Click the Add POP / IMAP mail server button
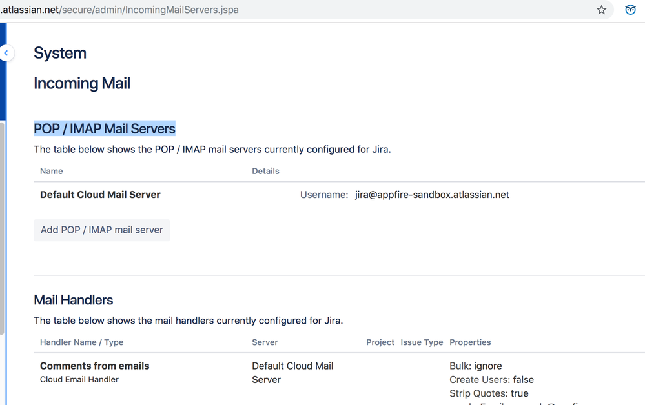Screen dimensions: 645x405 (x=101, y=230)
